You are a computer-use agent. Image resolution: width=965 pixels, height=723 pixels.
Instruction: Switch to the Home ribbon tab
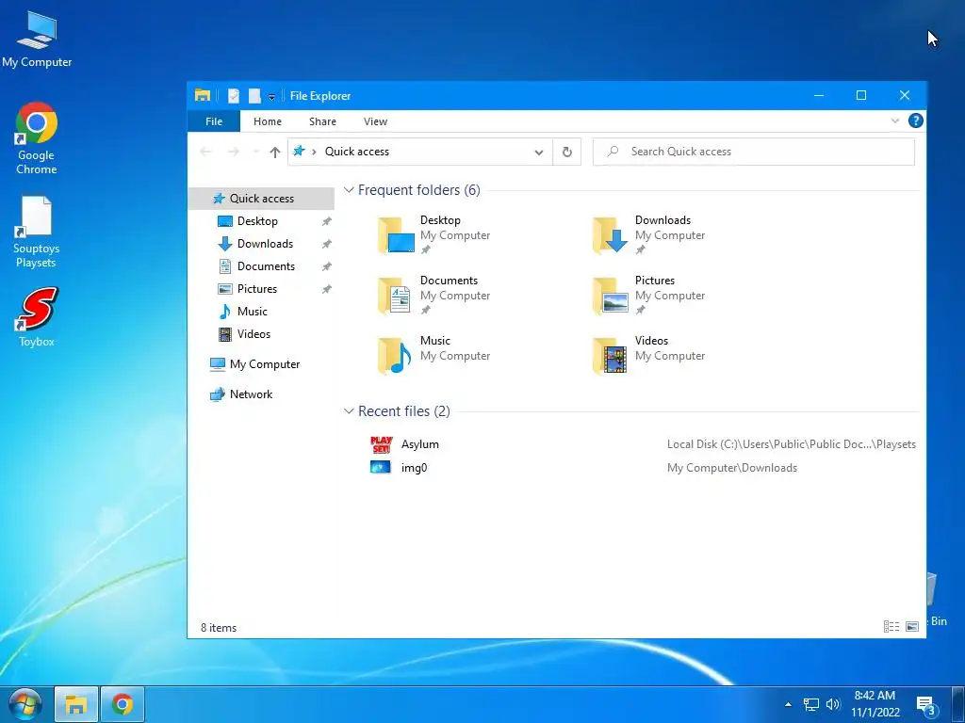[267, 121]
